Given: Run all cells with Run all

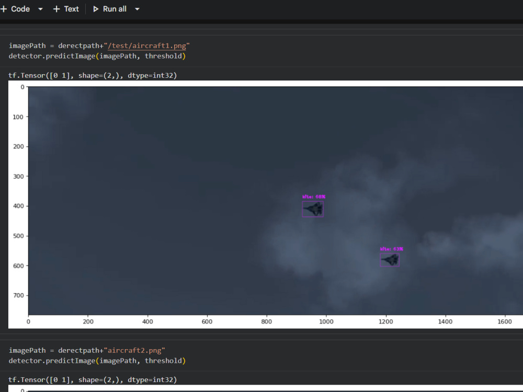Looking at the screenshot, I should 109,9.
